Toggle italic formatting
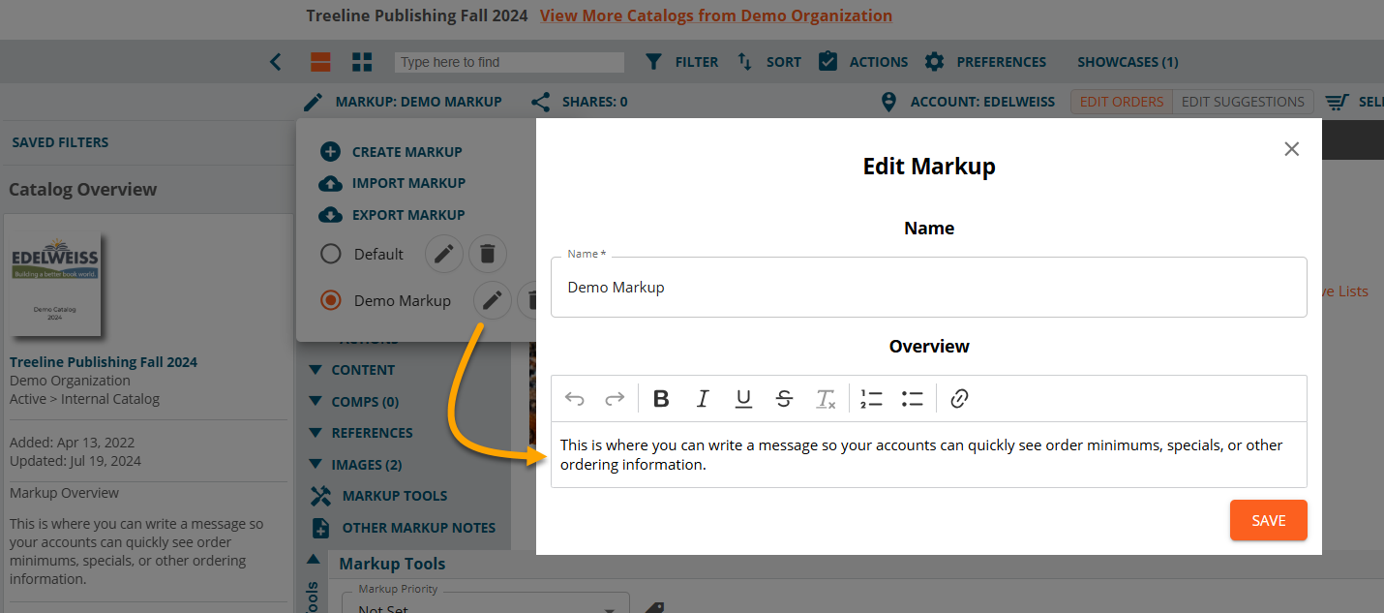 click(x=703, y=399)
